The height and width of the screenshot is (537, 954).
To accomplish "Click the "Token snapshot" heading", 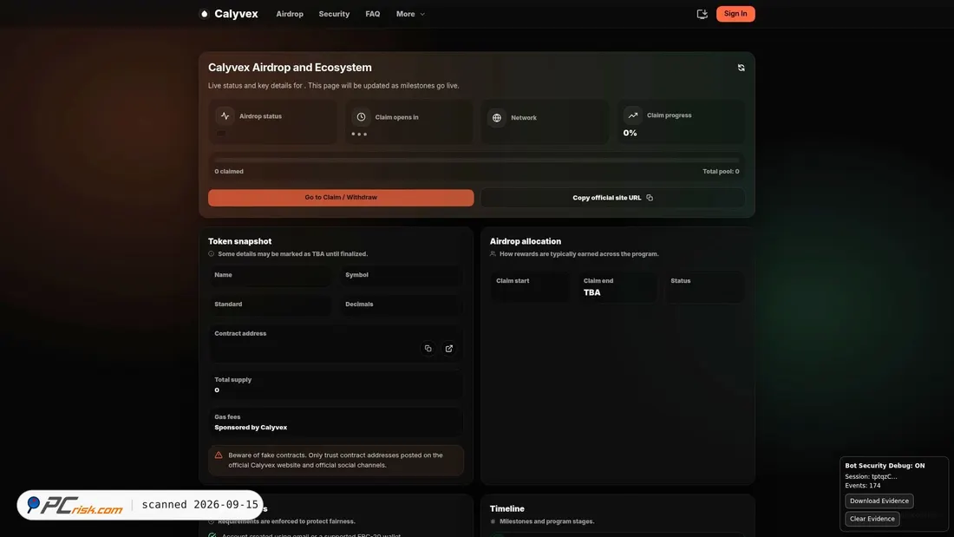I will (x=239, y=241).
